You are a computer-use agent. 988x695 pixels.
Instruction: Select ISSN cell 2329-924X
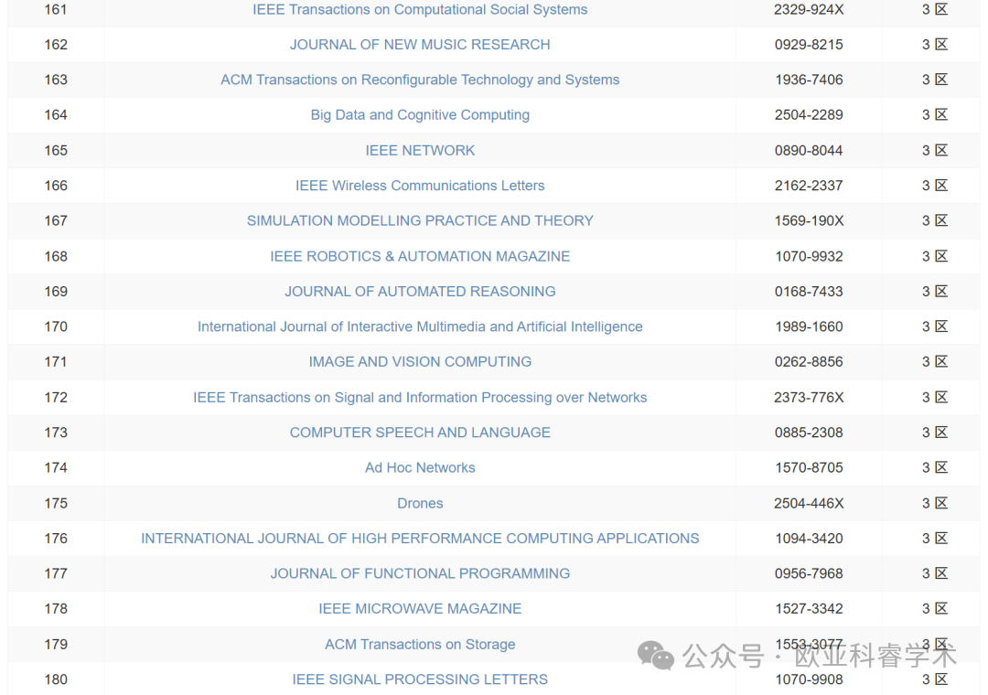[x=809, y=9]
